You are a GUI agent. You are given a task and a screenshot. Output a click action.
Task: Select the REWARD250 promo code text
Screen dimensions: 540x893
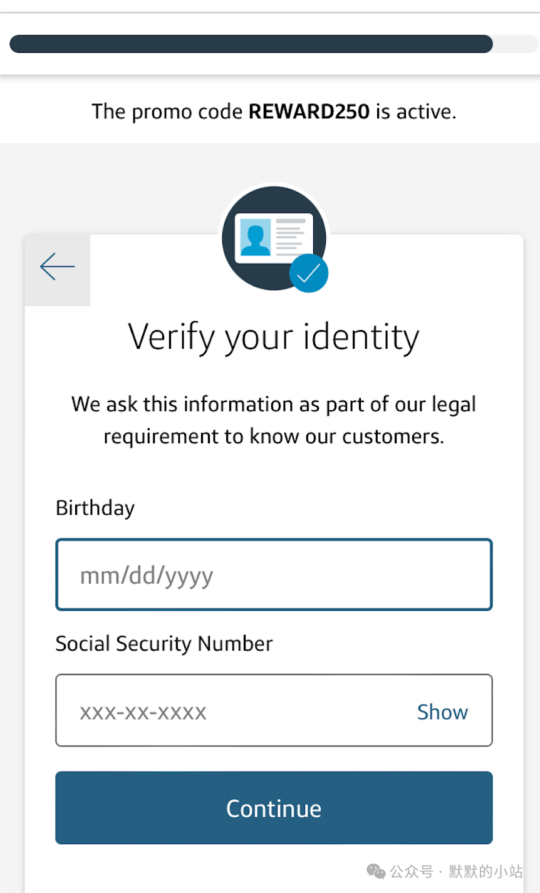pyautogui.click(x=309, y=111)
